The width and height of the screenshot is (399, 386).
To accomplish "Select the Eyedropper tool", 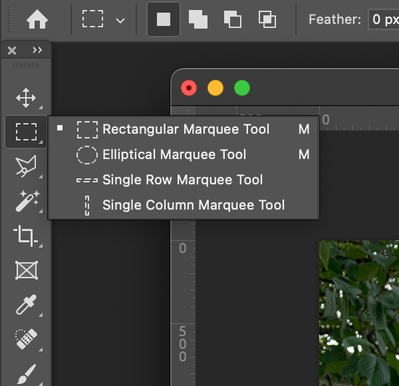I will pos(27,305).
